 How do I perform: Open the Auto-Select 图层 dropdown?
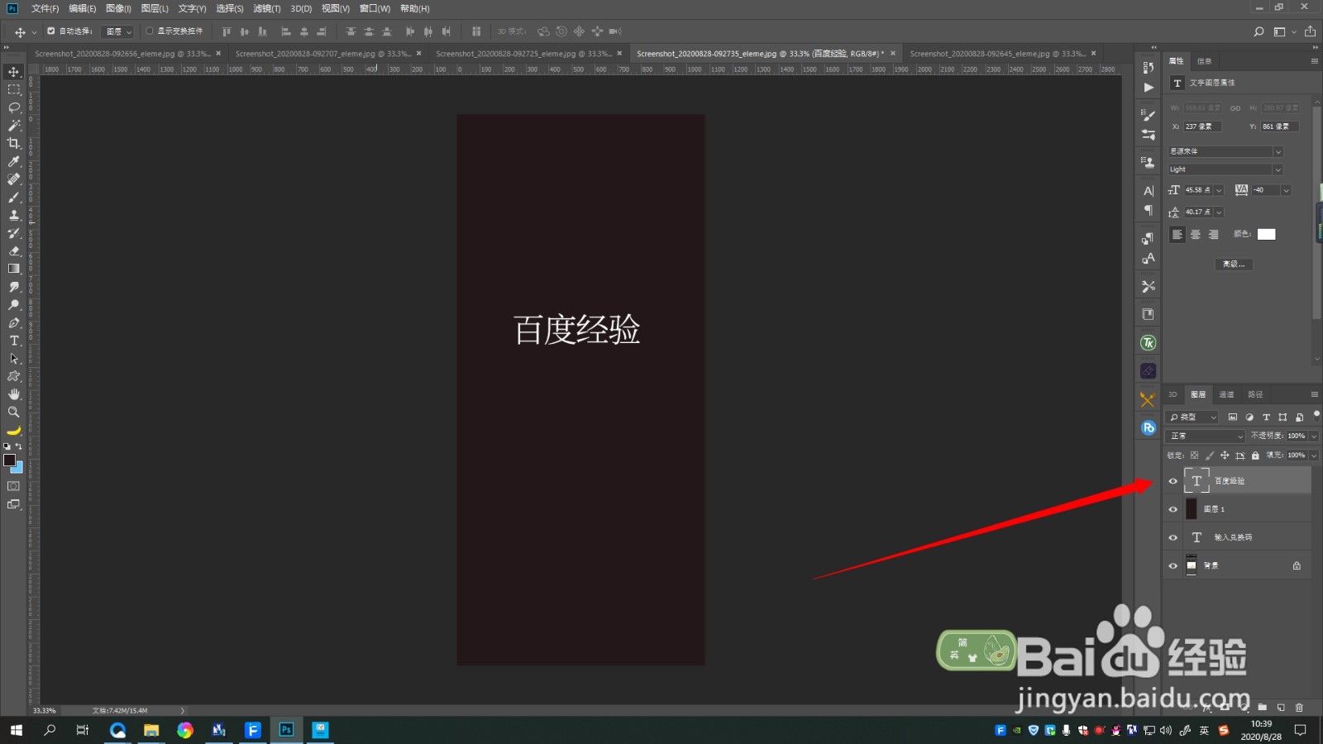point(117,31)
